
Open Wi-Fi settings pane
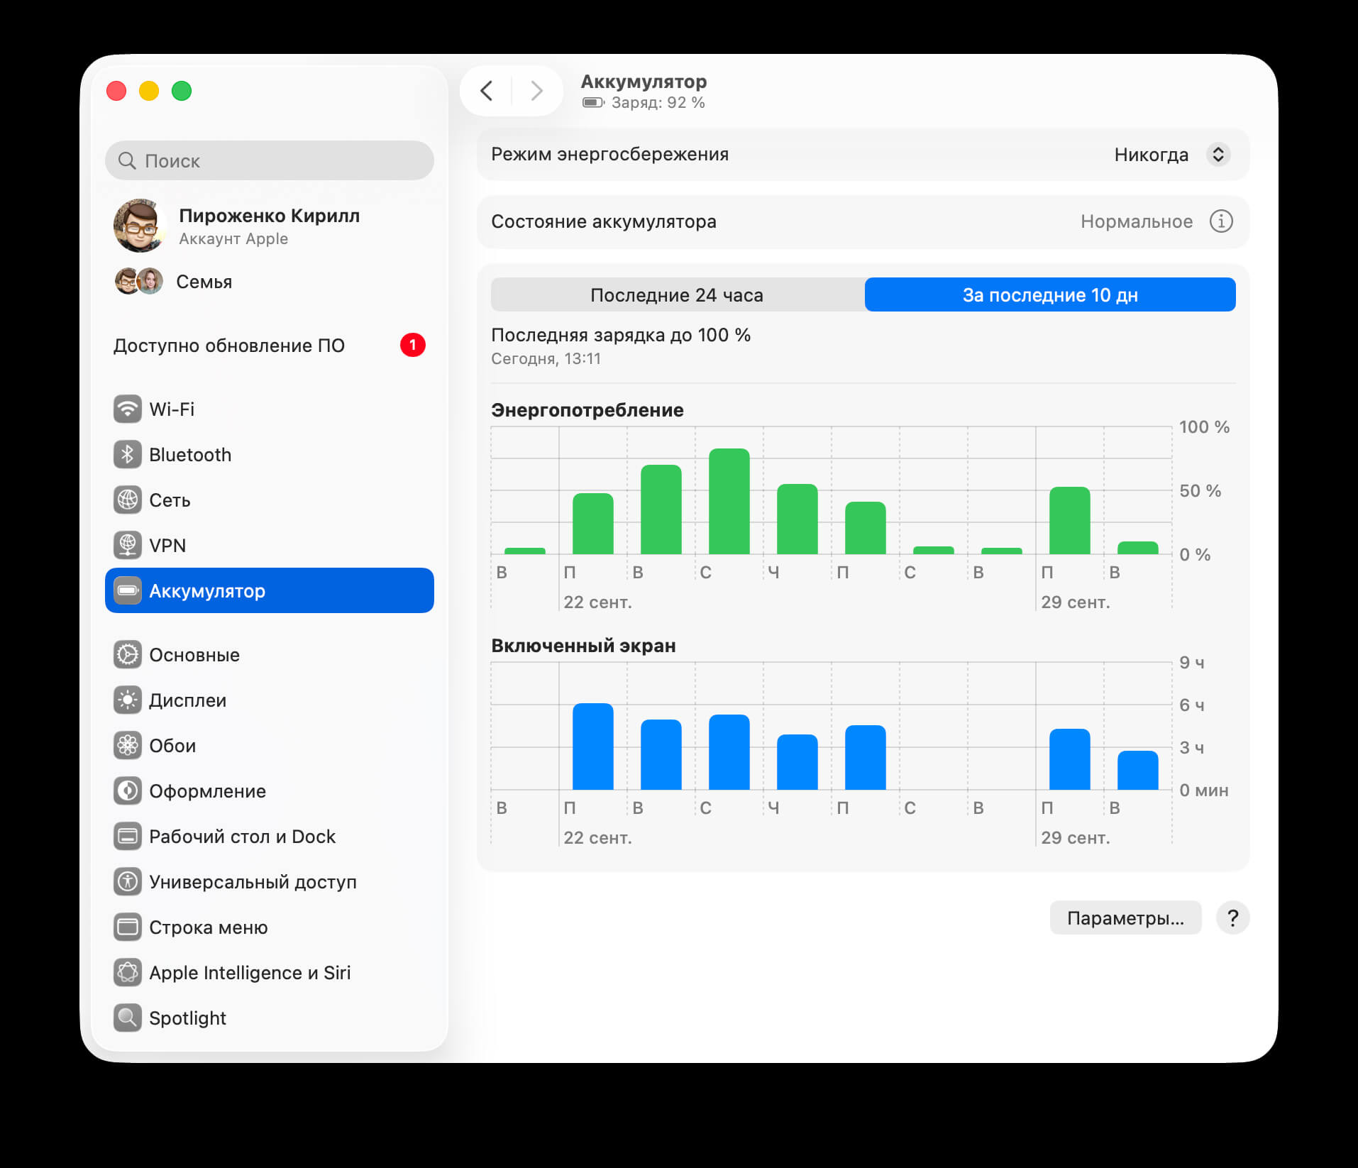270,409
